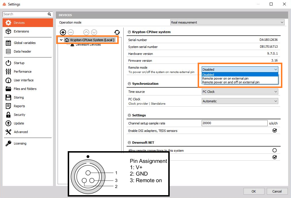This screenshot has width=291, height=198.
Task: Refresh the device list
Action: [117, 32]
